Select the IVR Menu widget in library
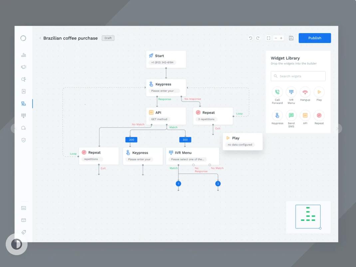 coord(291,95)
